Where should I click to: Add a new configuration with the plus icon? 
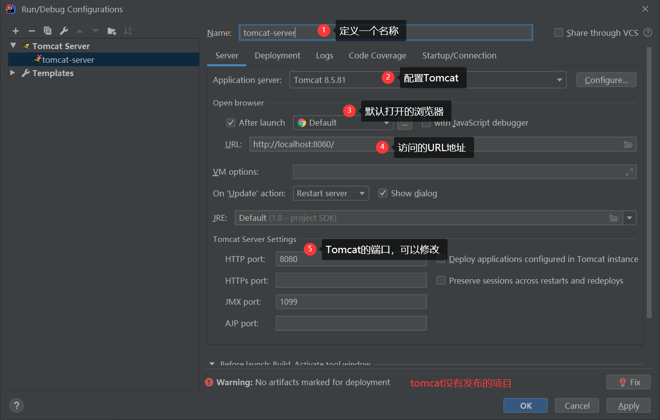(16, 31)
